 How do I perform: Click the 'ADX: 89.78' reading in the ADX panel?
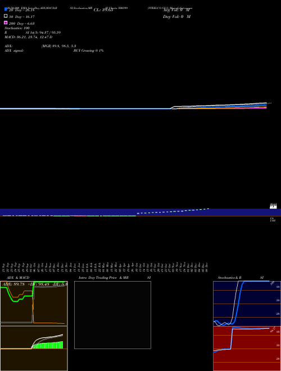pos(14,284)
